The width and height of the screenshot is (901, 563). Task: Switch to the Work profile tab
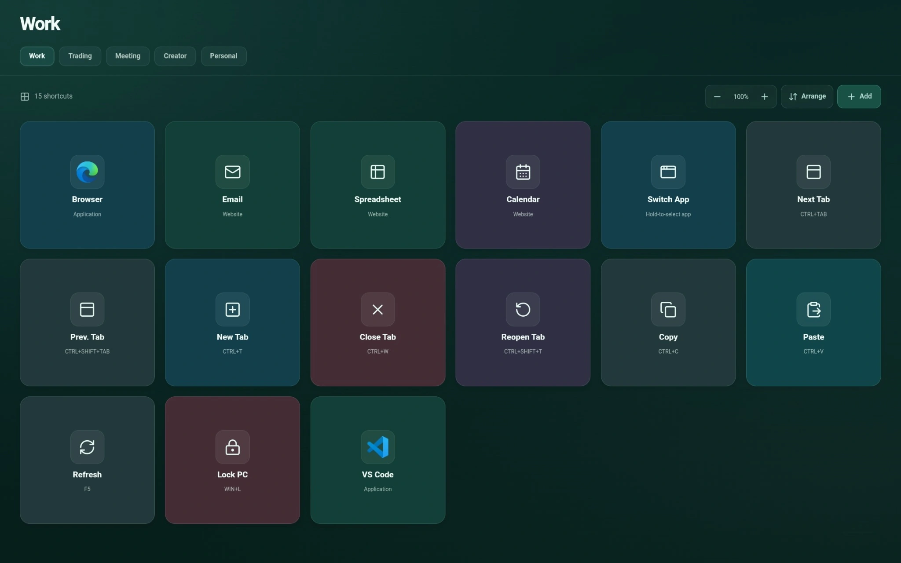click(37, 56)
